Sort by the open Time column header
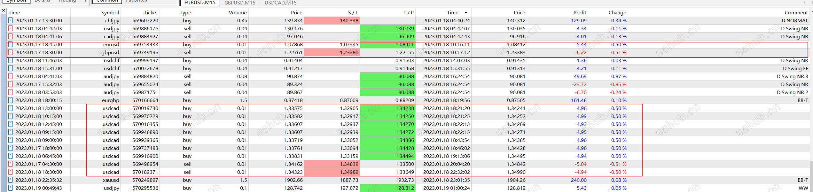 coord(39,12)
